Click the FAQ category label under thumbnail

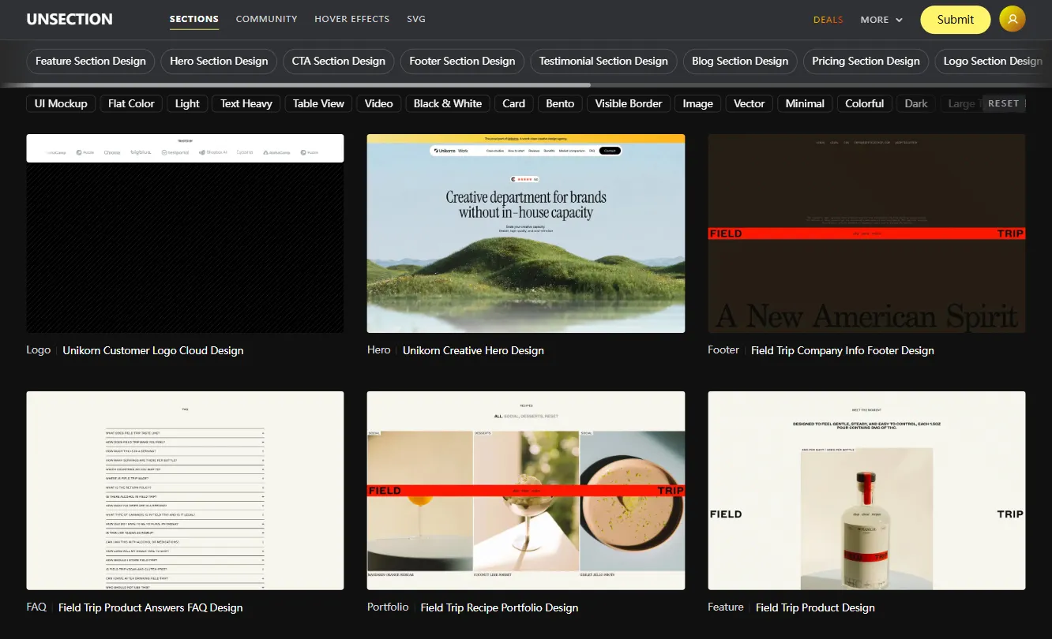(36, 607)
